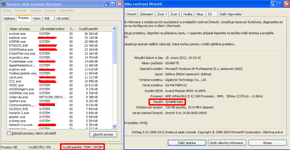The height and width of the screenshot is (150, 290).
Task: Select the Procesy tab
Action: click(x=24, y=18)
